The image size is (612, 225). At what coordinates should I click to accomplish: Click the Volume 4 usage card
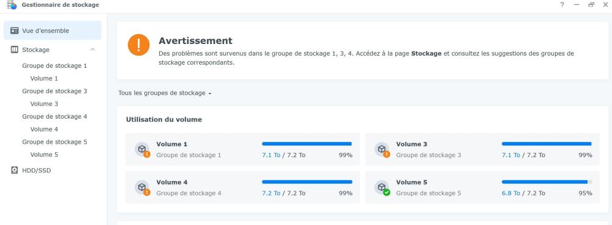click(x=243, y=187)
